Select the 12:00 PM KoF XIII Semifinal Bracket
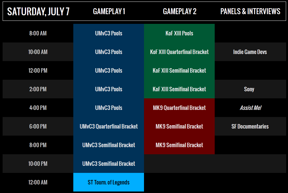The height and width of the screenshot is (193, 288). 179,70
